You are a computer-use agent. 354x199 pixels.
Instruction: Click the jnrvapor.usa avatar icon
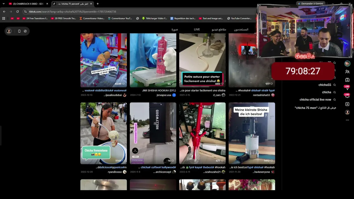174,95
